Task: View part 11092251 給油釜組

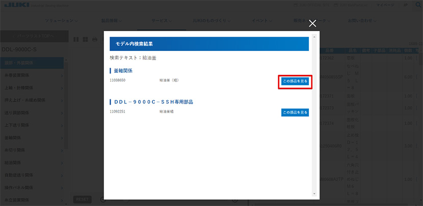Action: tap(295, 112)
